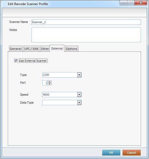Close the dialog with the red X

click(141, 3)
